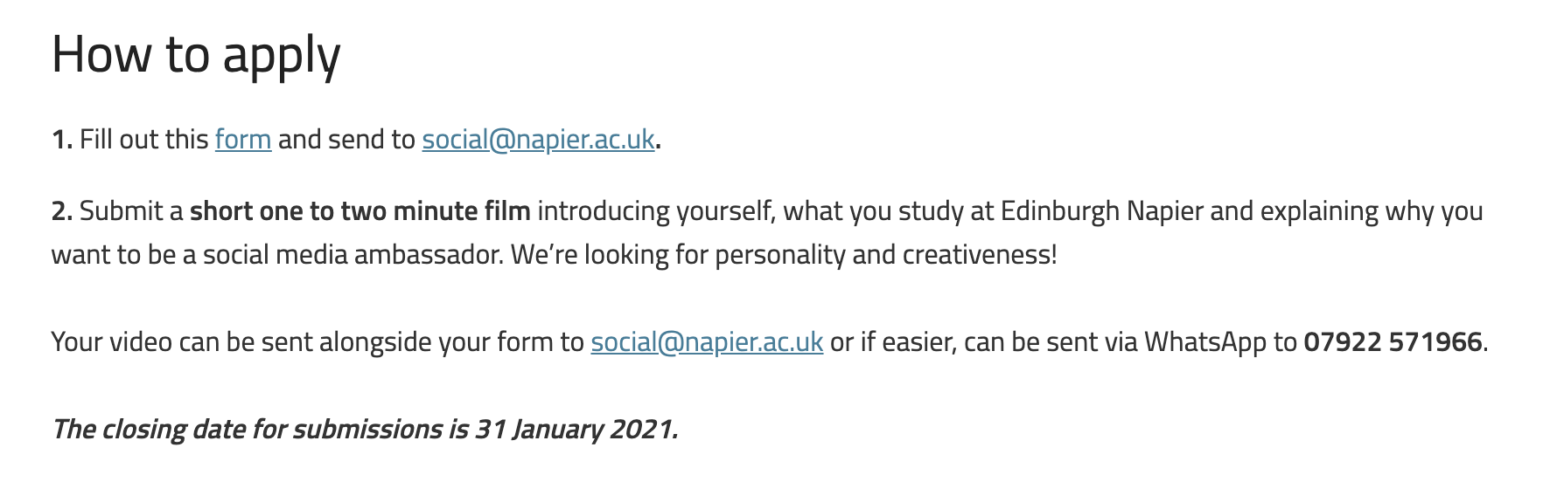The image size is (1543, 482).
Task: Click the words "introducing yourself"
Action: point(655,210)
